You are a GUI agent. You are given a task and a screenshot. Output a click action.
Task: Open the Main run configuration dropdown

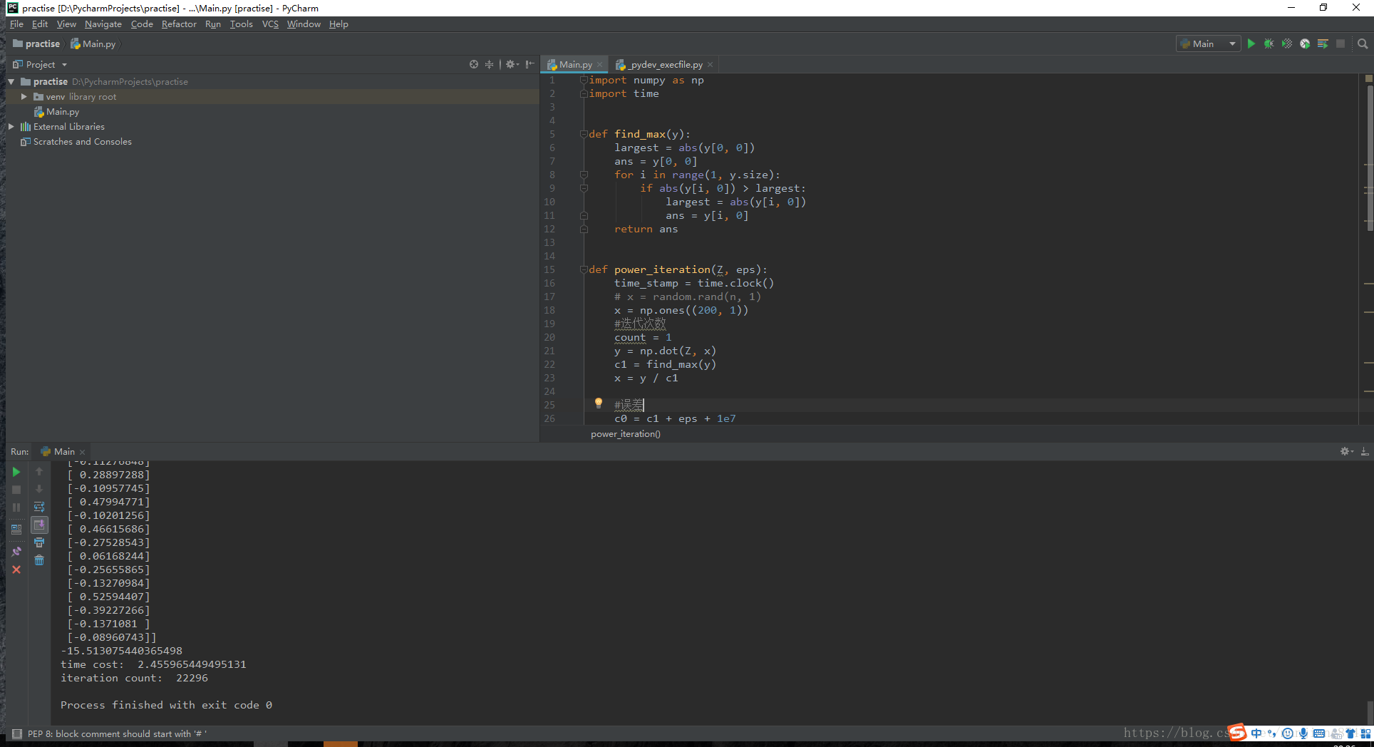1209,44
